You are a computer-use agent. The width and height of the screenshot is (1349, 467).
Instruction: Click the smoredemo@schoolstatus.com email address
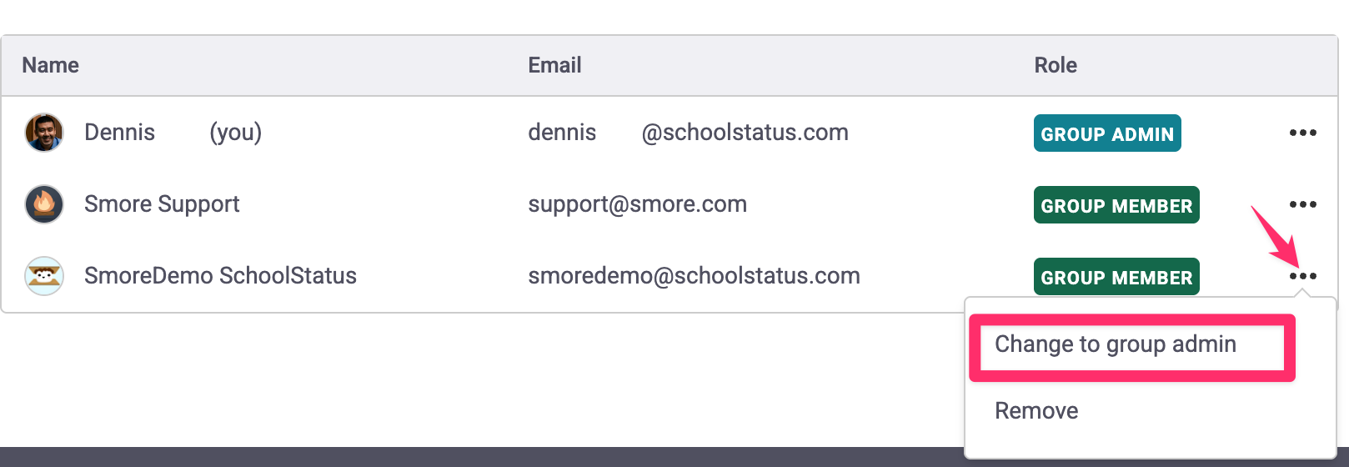pyautogui.click(x=694, y=276)
